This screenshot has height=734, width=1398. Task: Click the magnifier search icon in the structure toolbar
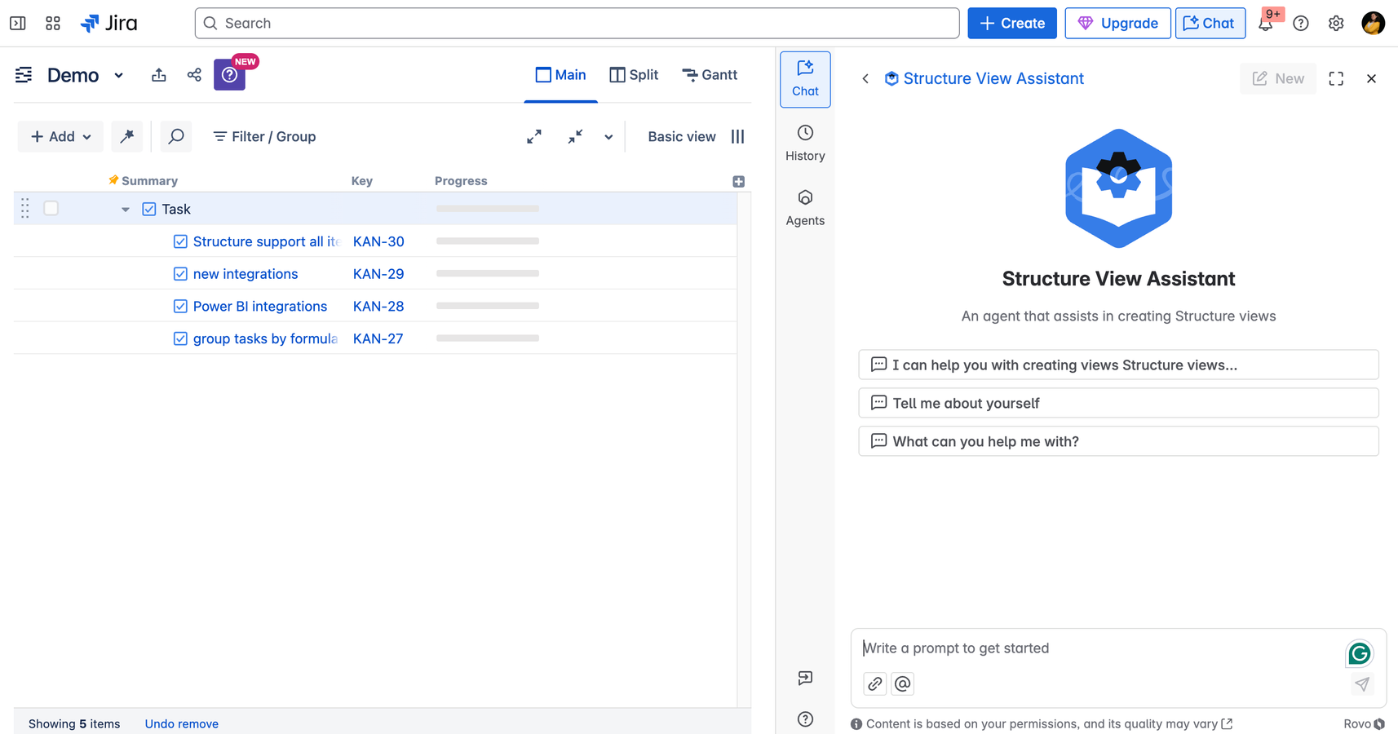176,136
